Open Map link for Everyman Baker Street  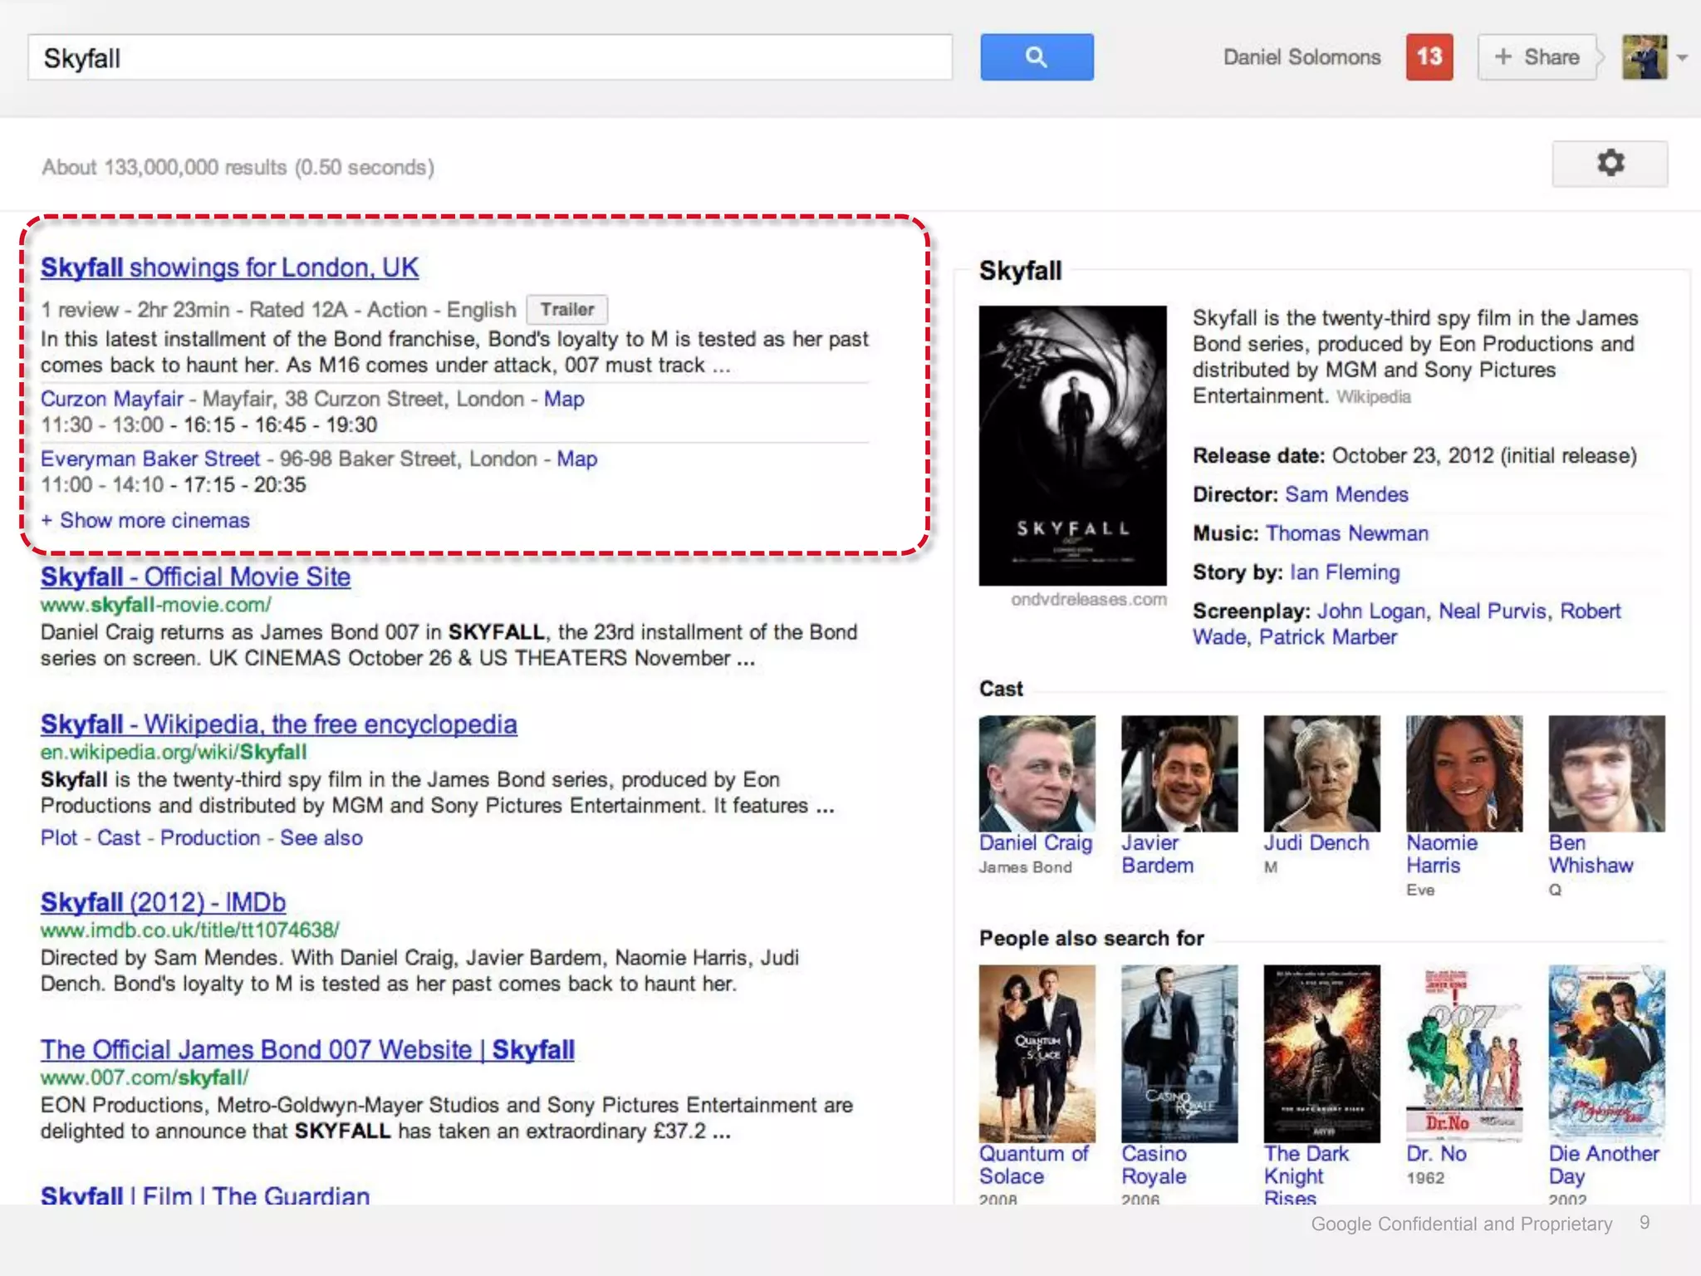pos(577,459)
